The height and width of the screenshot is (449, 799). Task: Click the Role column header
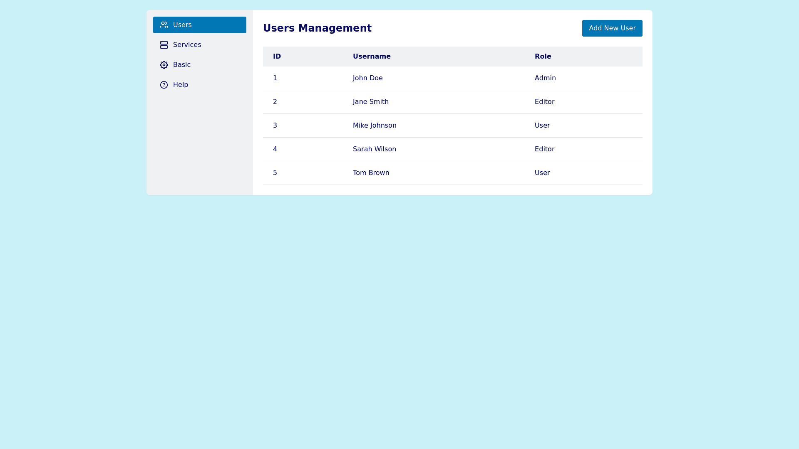[543, 57]
